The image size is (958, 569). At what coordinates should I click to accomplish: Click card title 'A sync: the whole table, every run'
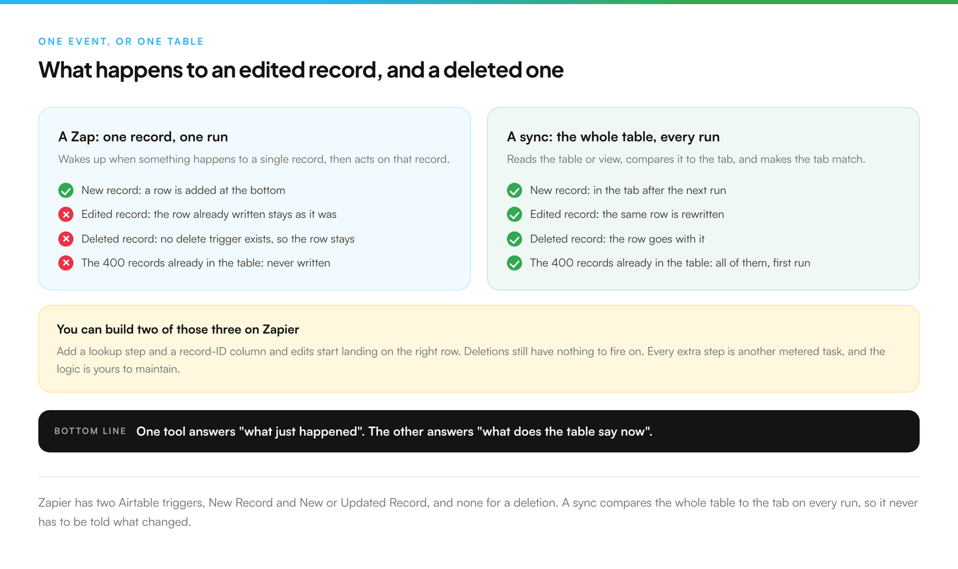pos(613,137)
